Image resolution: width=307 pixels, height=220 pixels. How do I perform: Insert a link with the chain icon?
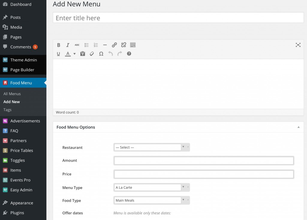pyautogui.click(x=114, y=45)
